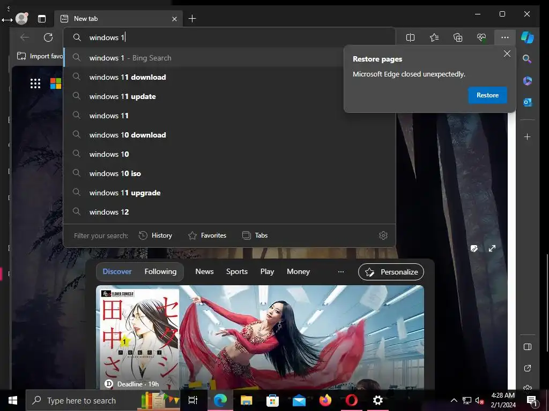Viewport: 549px width, 411px height.
Task: Open the Money feed tab
Action: (298, 271)
